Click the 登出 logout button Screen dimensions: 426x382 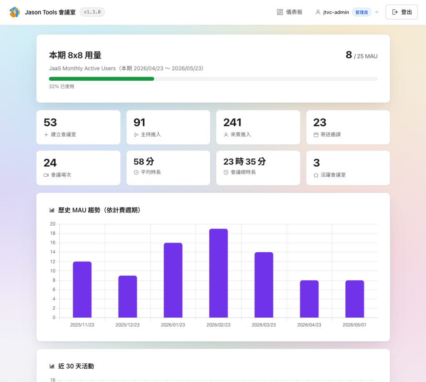tap(401, 12)
